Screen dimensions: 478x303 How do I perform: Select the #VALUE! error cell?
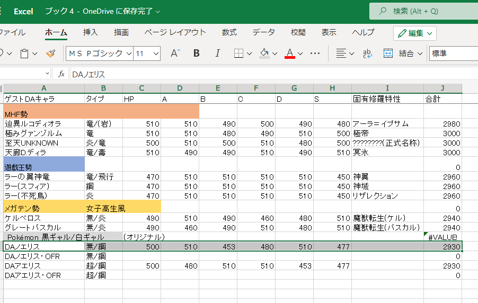tap(442, 237)
